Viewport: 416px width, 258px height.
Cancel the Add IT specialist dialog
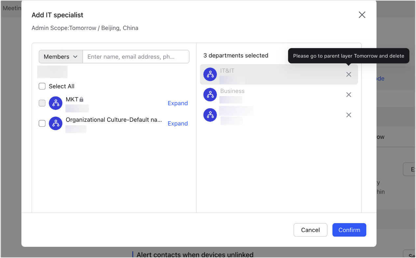310,230
